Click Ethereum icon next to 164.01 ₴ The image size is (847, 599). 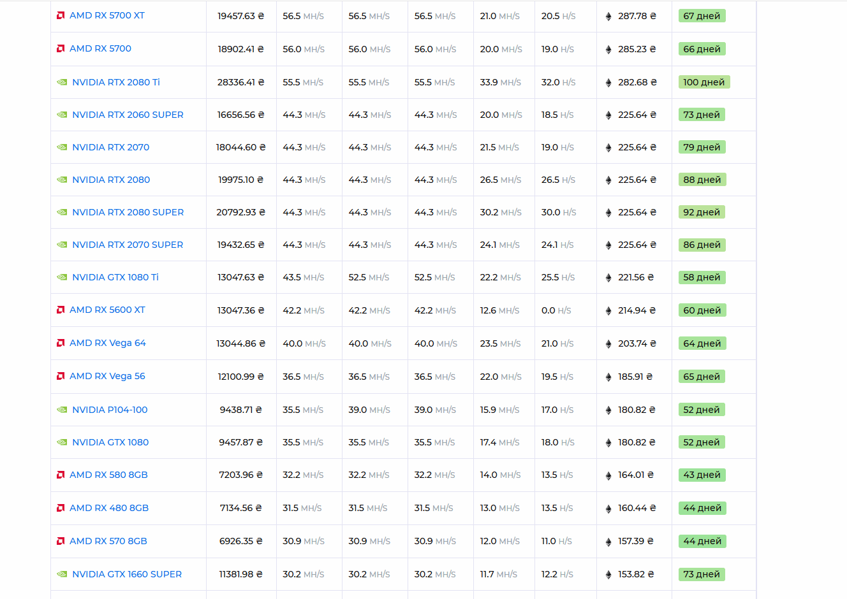pyautogui.click(x=608, y=475)
